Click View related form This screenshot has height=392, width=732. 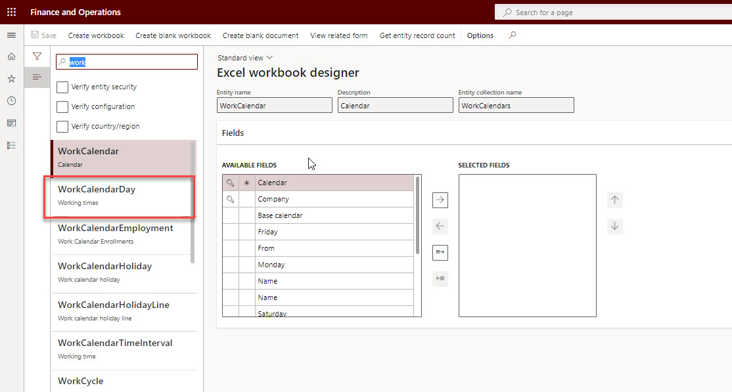coord(339,35)
